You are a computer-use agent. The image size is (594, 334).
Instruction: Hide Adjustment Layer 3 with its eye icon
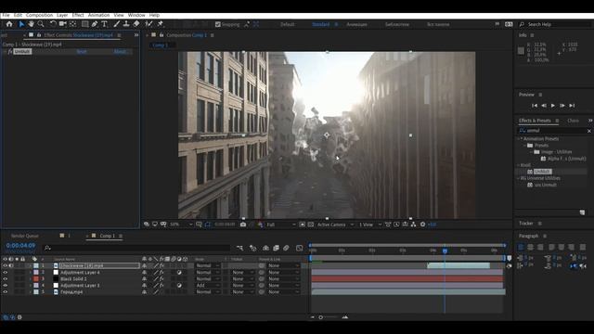coord(5,285)
